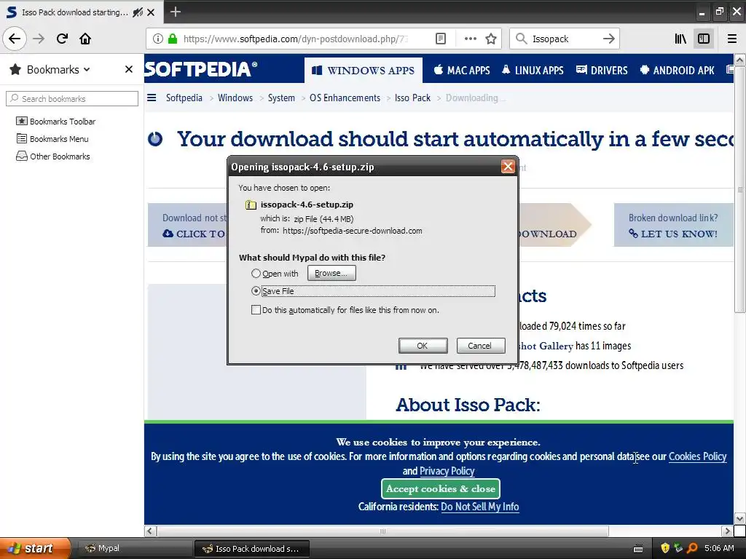Open the browser hamburger menu
This screenshot has height=559, width=746.
(732, 39)
